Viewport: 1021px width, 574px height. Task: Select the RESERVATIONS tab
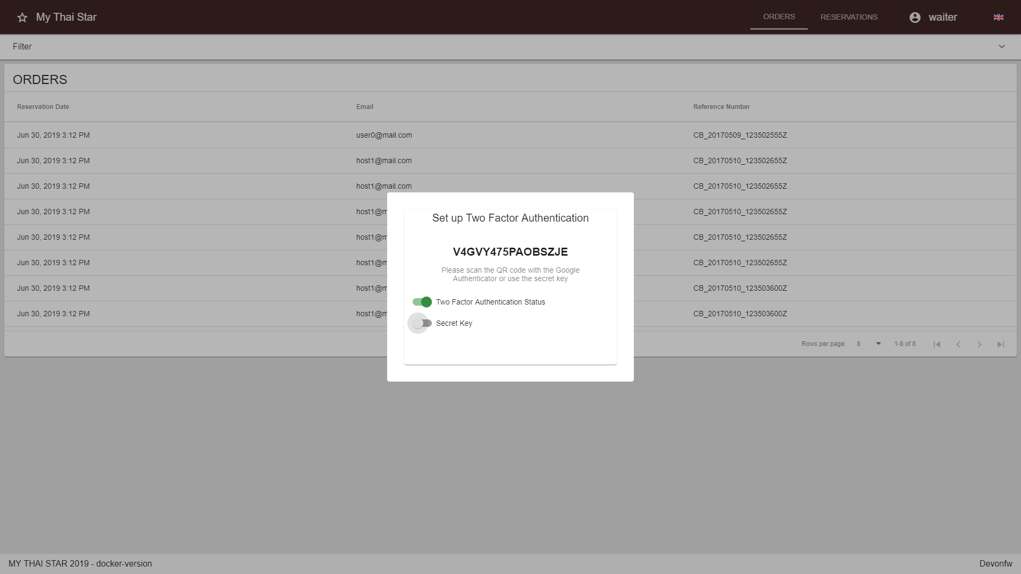[849, 17]
